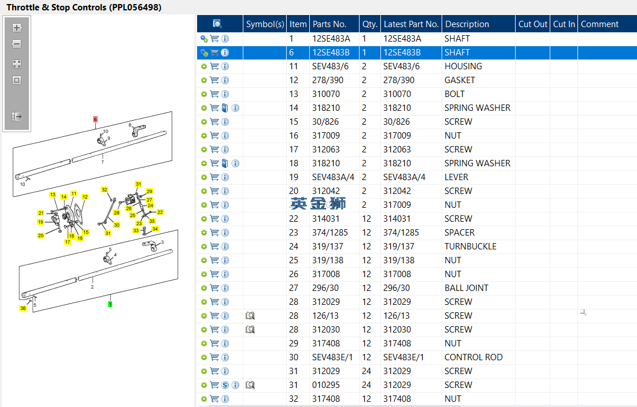Open symbol lookup icon for part 126/13
The width and height of the screenshot is (637, 407).
tap(250, 316)
